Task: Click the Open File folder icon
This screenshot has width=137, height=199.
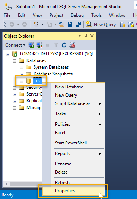Action: pyautogui.click(x=62, y=24)
